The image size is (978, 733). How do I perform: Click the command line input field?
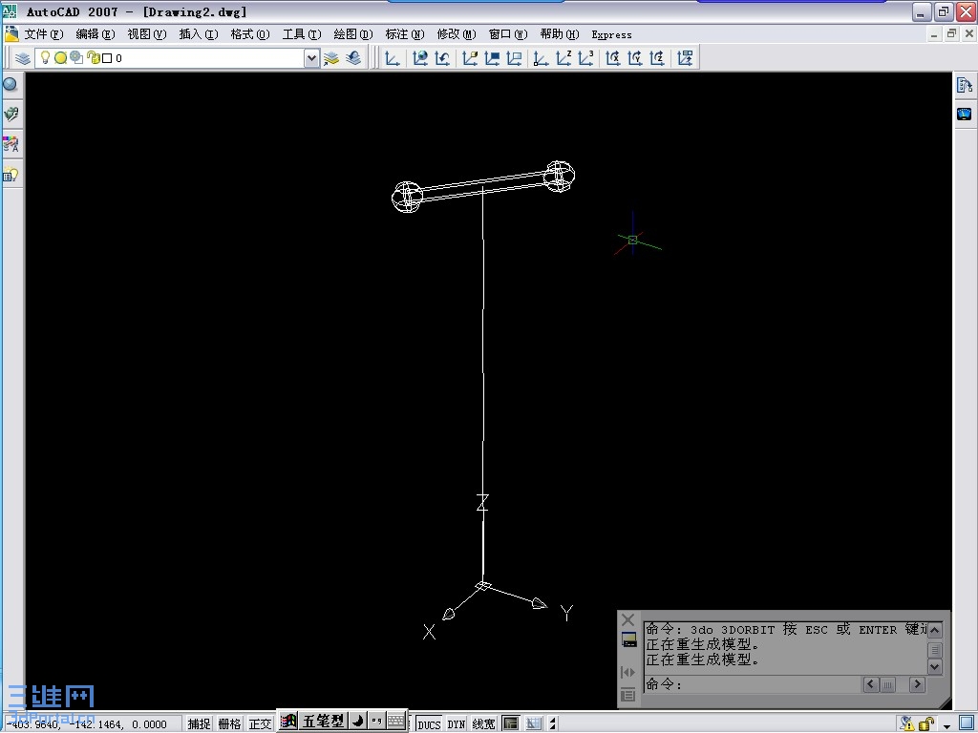[x=753, y=684]
